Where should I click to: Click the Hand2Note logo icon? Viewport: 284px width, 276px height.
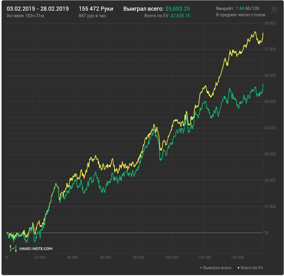(13, 248)
